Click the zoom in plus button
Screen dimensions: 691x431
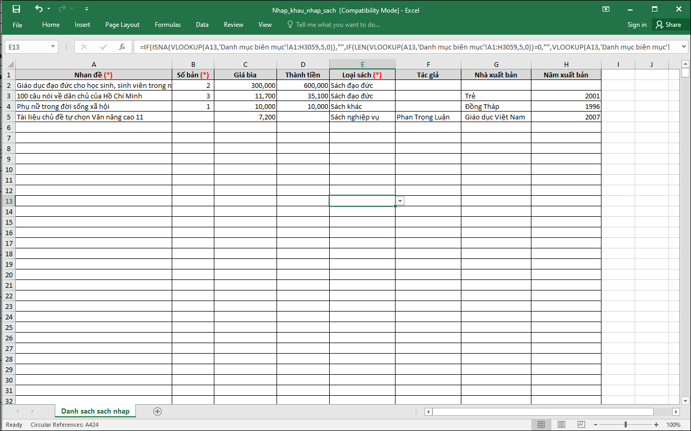[x=656, y=425]
